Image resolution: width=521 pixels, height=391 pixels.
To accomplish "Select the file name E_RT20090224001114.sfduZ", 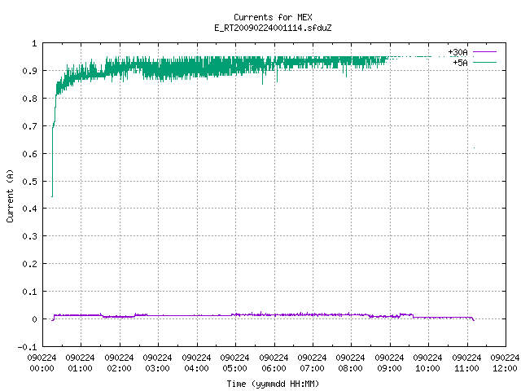I will [x=273, y=28].
